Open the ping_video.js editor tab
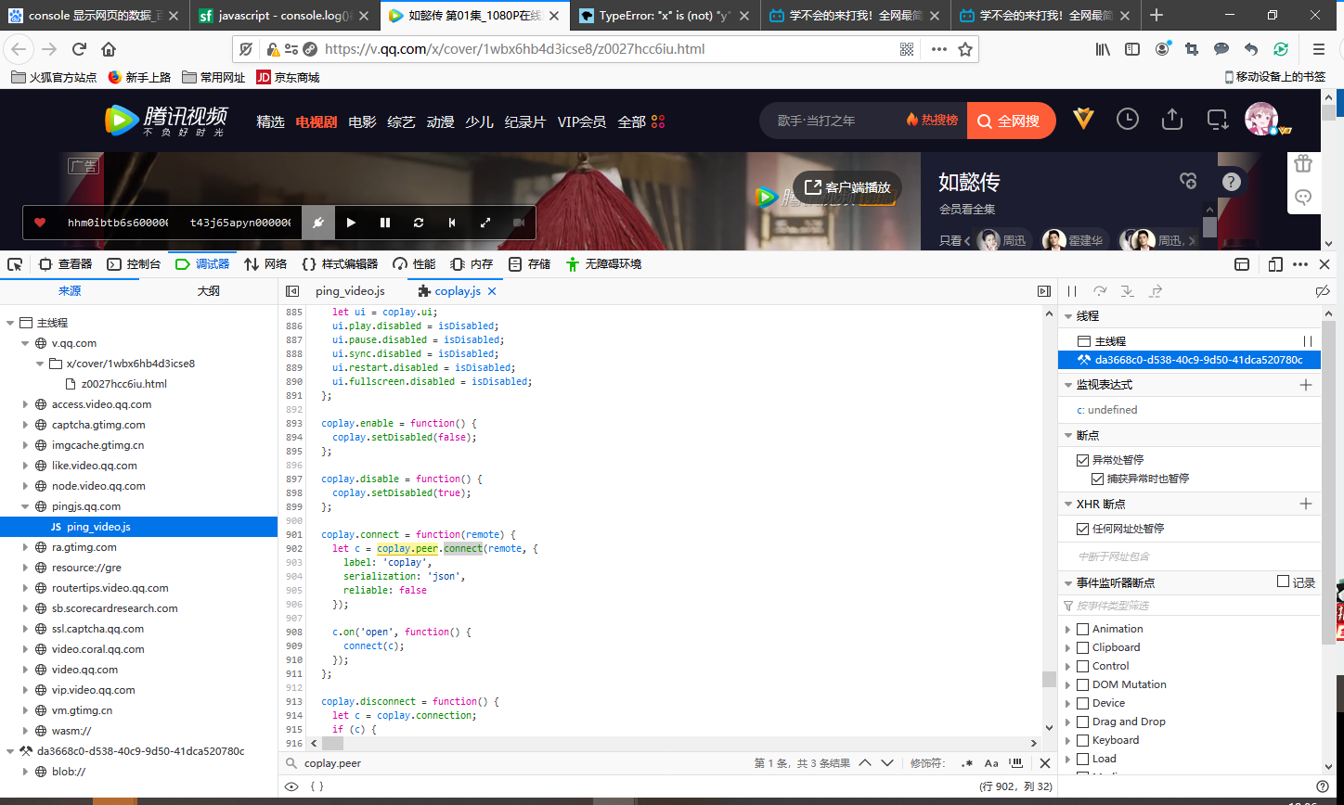The image size is (1344, 805). tap(350, 291)
